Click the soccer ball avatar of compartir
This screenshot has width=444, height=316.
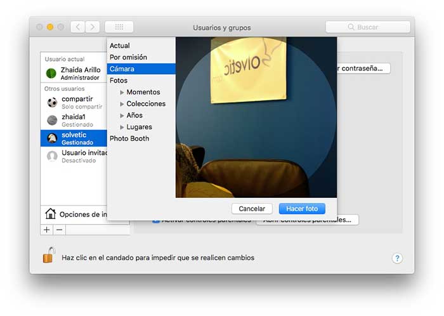[x=52, y=102]
